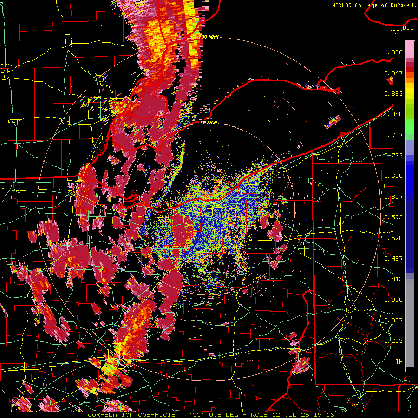
Task: Click the [CC] legend header
Action: point(397,32)
